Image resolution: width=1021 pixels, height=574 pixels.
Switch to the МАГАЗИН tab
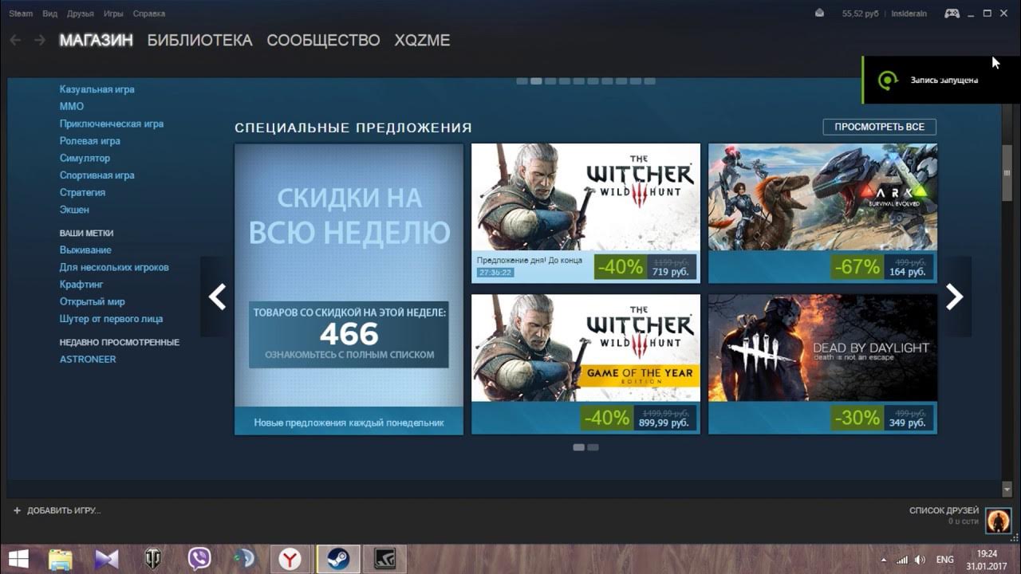(x=96, y=40)
